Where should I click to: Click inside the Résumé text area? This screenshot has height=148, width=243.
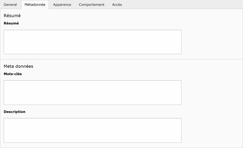coord(92,42)
